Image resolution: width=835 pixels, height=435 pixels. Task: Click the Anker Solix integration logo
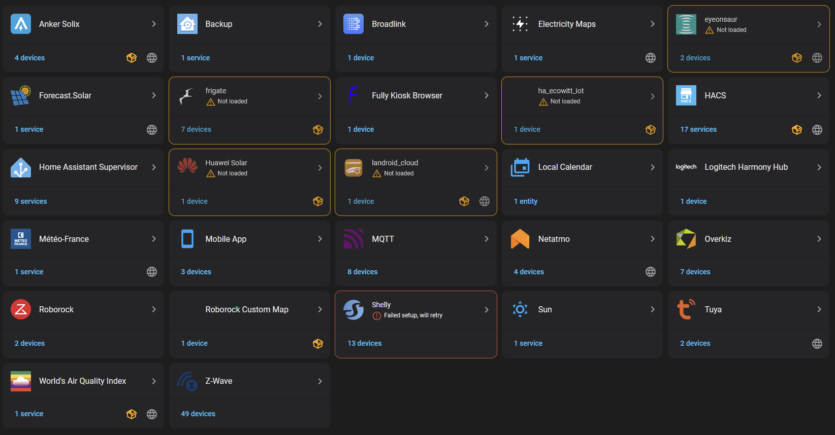pos(21,24)
